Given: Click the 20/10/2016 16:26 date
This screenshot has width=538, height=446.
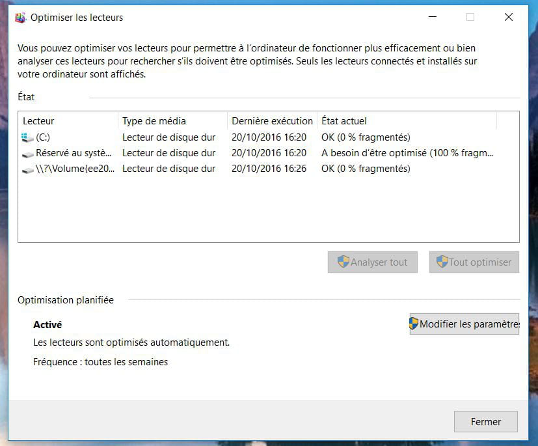Looking at the screenshot, I should (269, 169).
